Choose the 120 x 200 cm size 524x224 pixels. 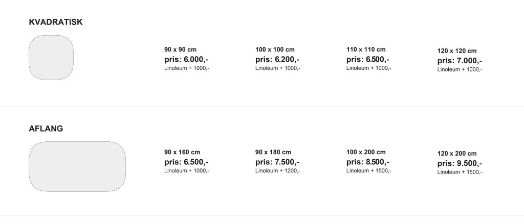tap(457, 154)
